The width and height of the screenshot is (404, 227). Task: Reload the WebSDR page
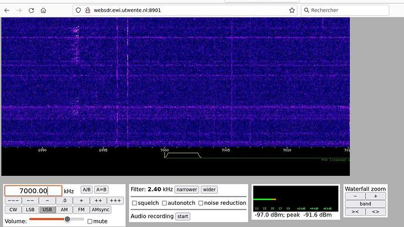tap(31, 11)
